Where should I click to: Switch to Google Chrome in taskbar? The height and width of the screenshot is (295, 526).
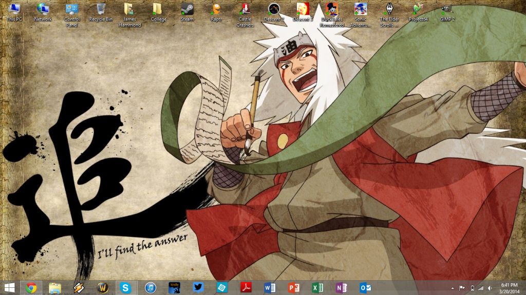31,288
